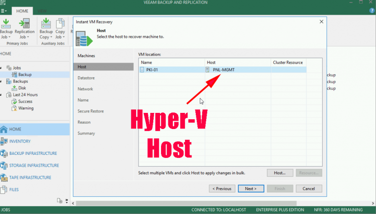Open the Copy Job ribbon button

point(60,29)
